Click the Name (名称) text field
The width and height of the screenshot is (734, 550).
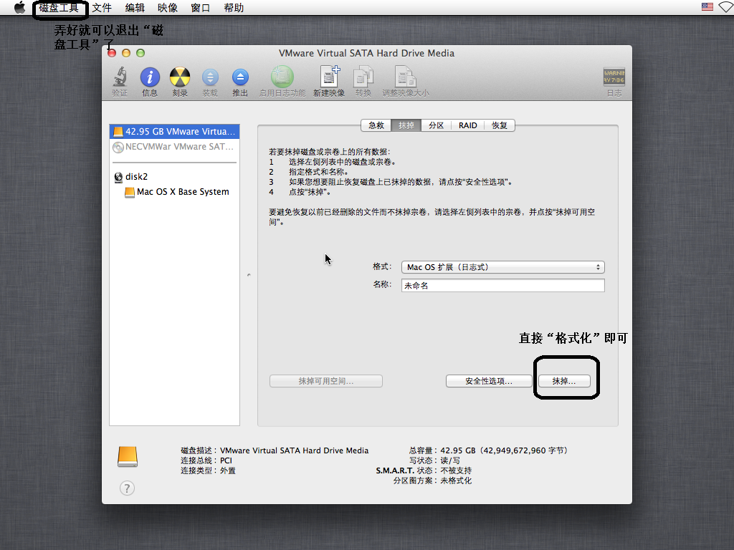point(503,285)
